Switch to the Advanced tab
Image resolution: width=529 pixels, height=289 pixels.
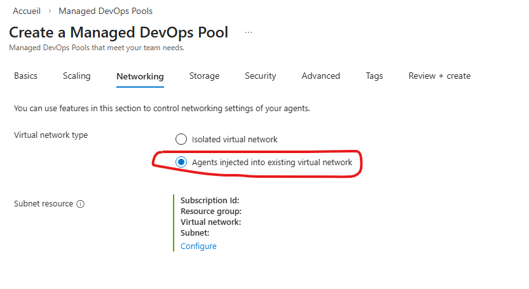coord(320,76)
